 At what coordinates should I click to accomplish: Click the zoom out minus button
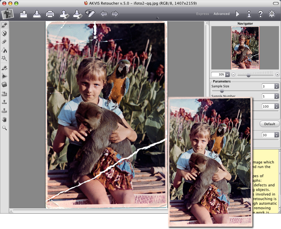233,74
